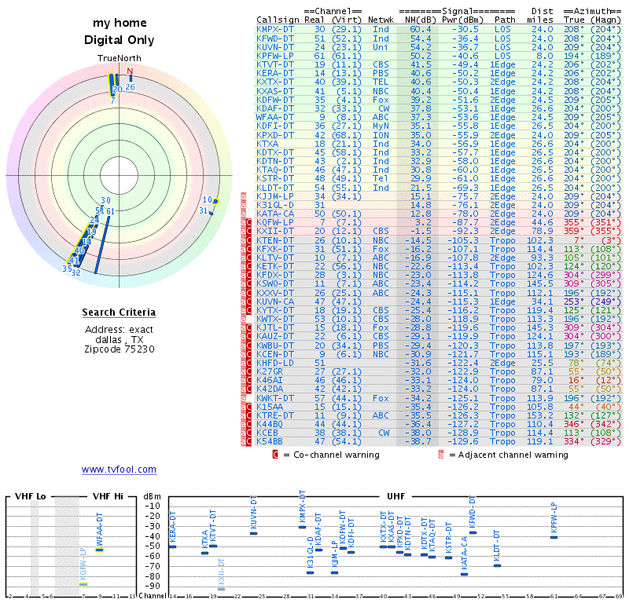Select the KXII-DT callsign in the table

275,231
